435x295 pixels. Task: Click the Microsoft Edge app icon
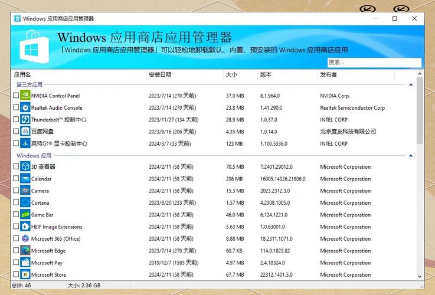click(25, 251)
